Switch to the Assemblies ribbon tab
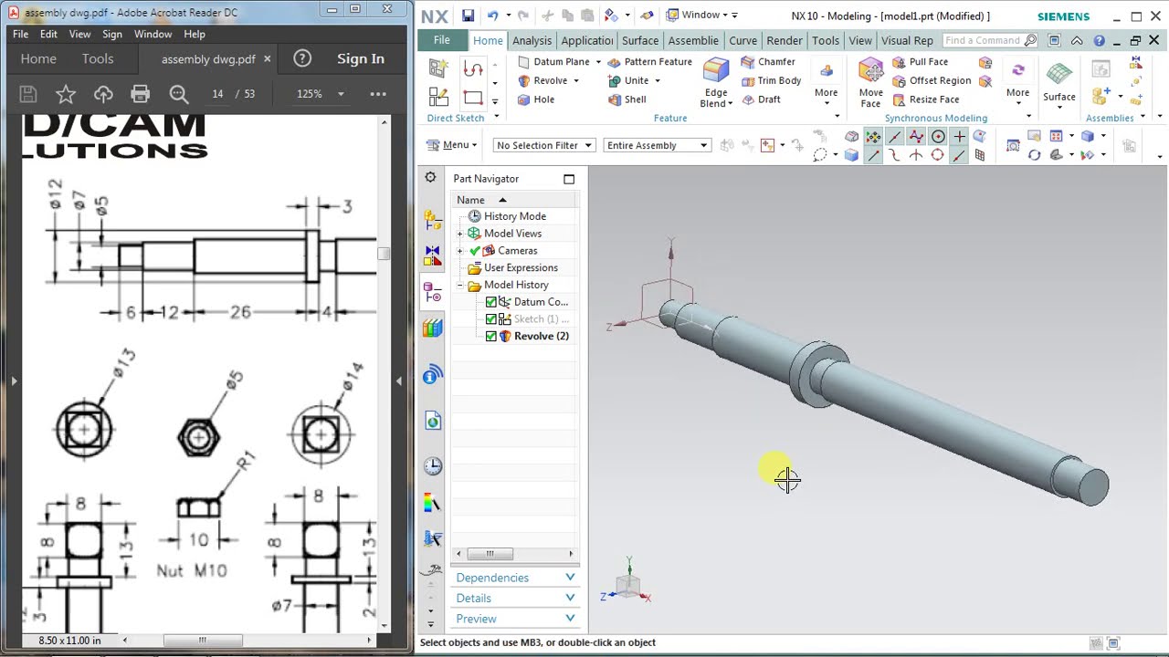 (x=693, y=40)
